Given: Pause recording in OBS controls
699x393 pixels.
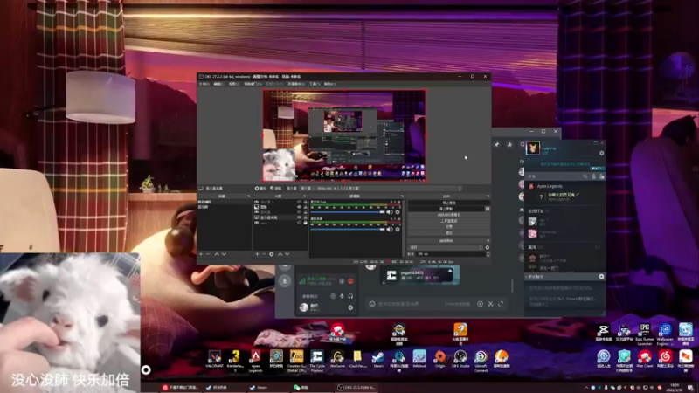Looking at the screenshot, I should [x=488, y=209].
